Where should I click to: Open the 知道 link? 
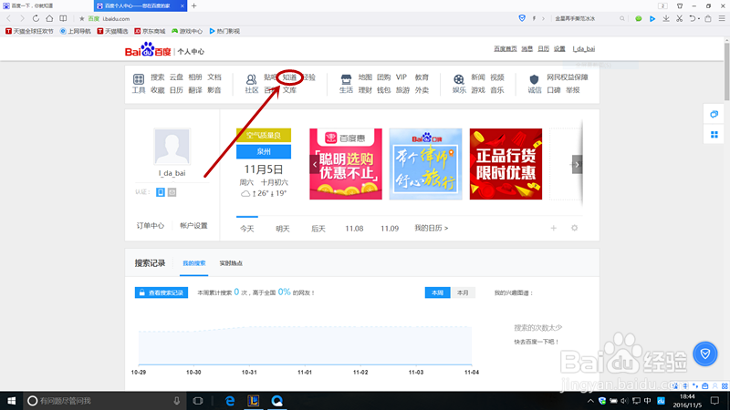pos(289,77)
